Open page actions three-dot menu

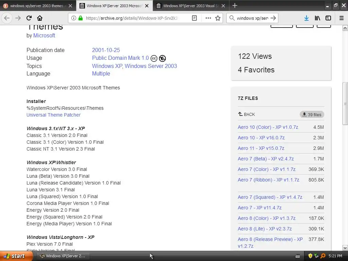(208, 18)
